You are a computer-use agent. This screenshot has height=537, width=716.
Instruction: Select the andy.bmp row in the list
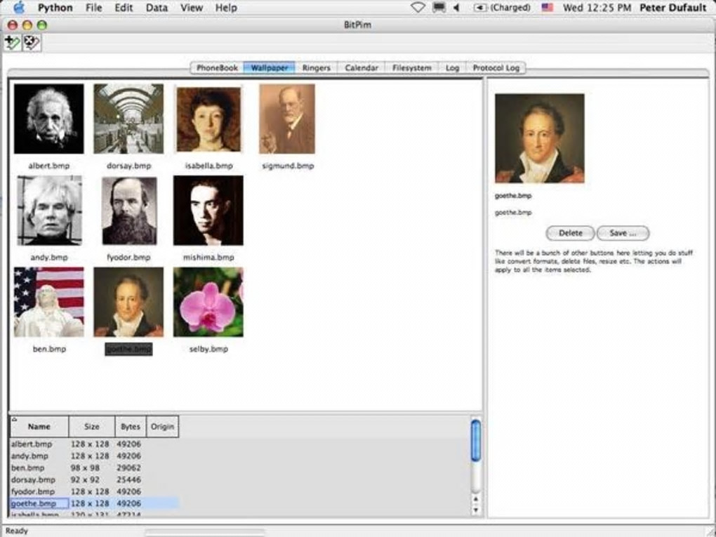[x=94, y=456]
